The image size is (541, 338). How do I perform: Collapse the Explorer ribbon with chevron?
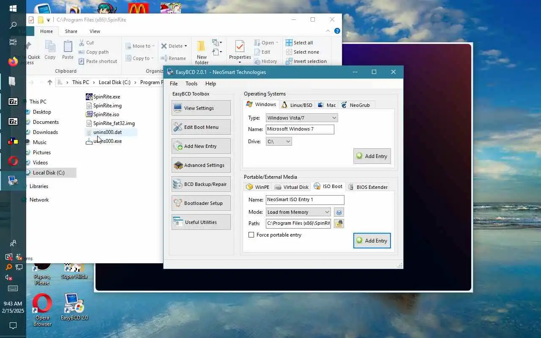click(x=328, y=31)
